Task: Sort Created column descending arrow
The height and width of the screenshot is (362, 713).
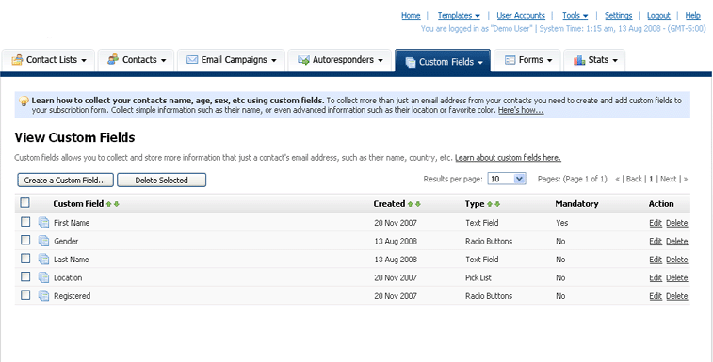Action: (418, 204)
